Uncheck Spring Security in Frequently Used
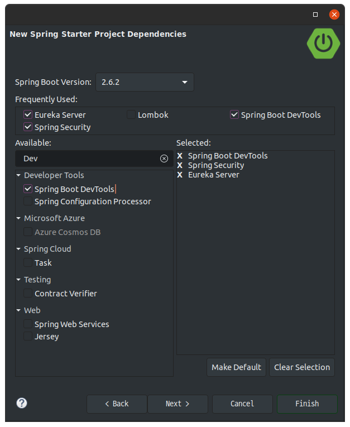 pyautogui.click(x=28, y=127)
